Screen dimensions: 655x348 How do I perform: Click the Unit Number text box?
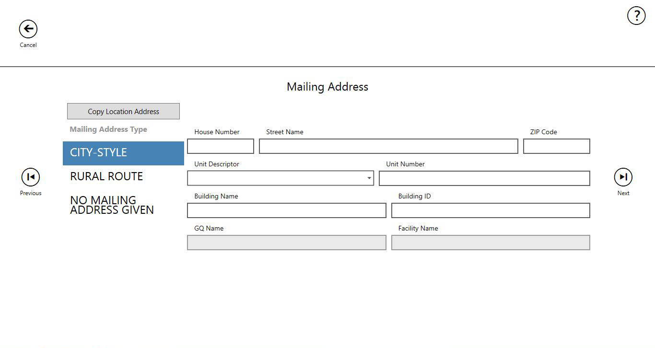[484, 178]
